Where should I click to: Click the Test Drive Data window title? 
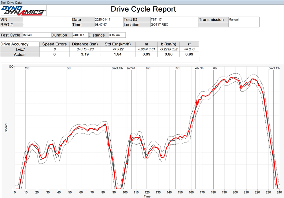[x=12, y=2]
